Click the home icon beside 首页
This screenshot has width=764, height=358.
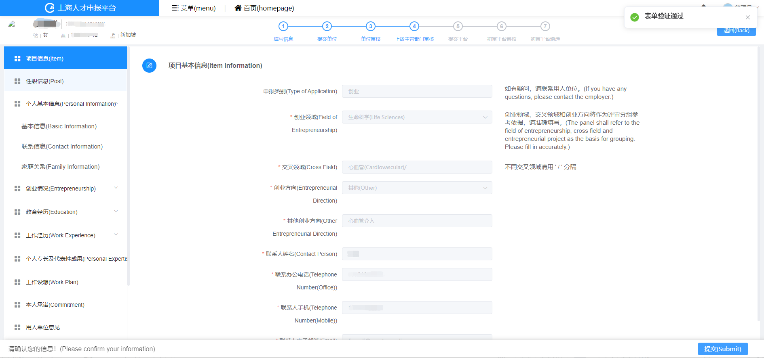click(238, 8)
